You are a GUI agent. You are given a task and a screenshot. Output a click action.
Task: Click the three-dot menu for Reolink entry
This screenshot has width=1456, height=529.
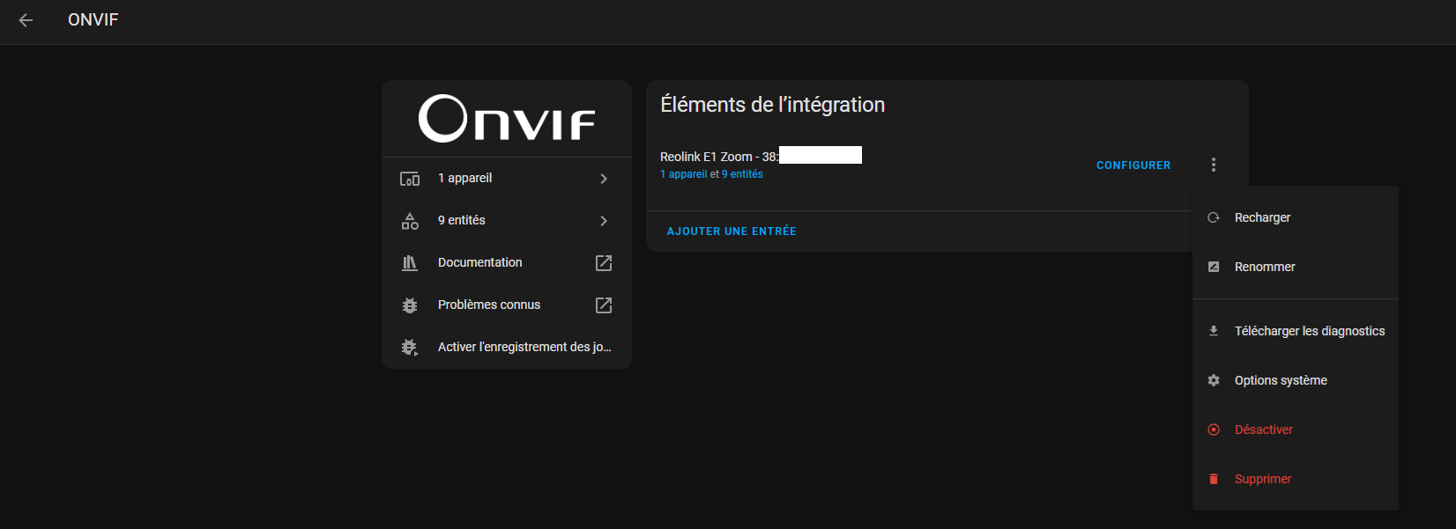1214,165
